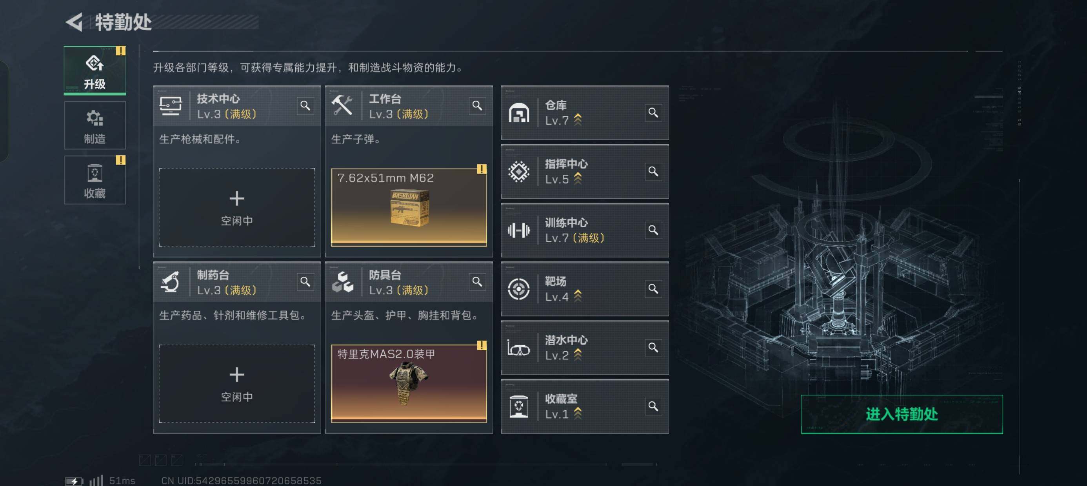This screenshot has height=486, width=1087.
Task: Upgrade 收藏室 via yellow chevron arrows
Action: 578,414
